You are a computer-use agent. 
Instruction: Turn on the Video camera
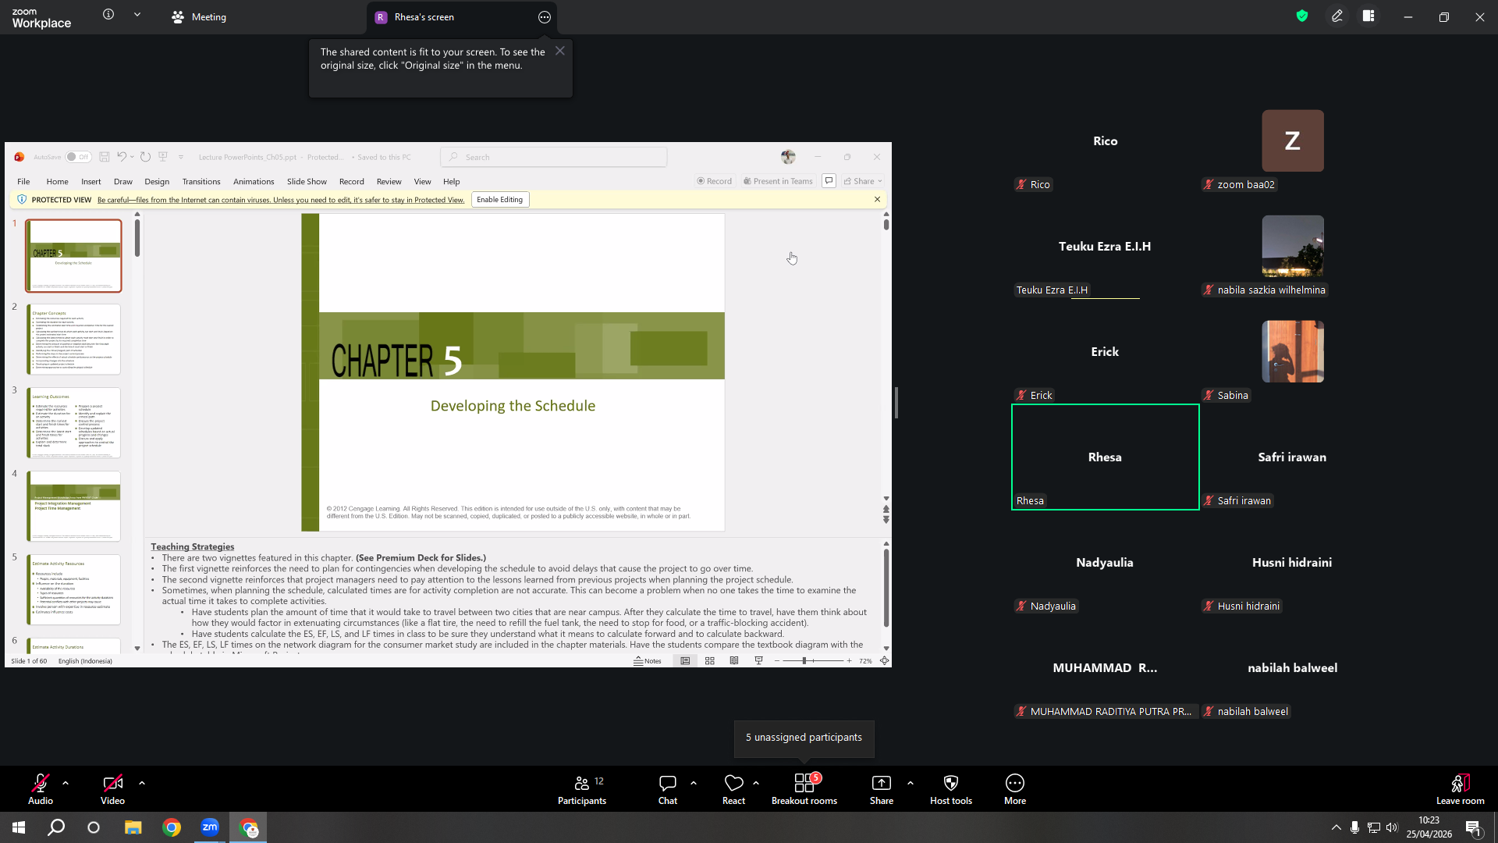pos(112,790)
